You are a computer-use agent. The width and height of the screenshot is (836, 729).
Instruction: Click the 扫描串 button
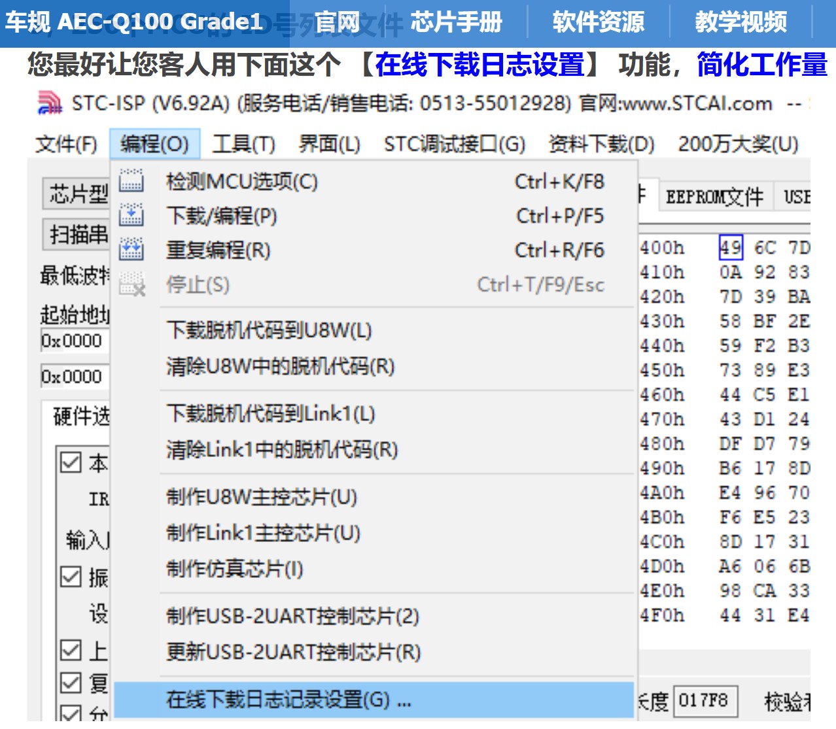(x=77, y=233)
